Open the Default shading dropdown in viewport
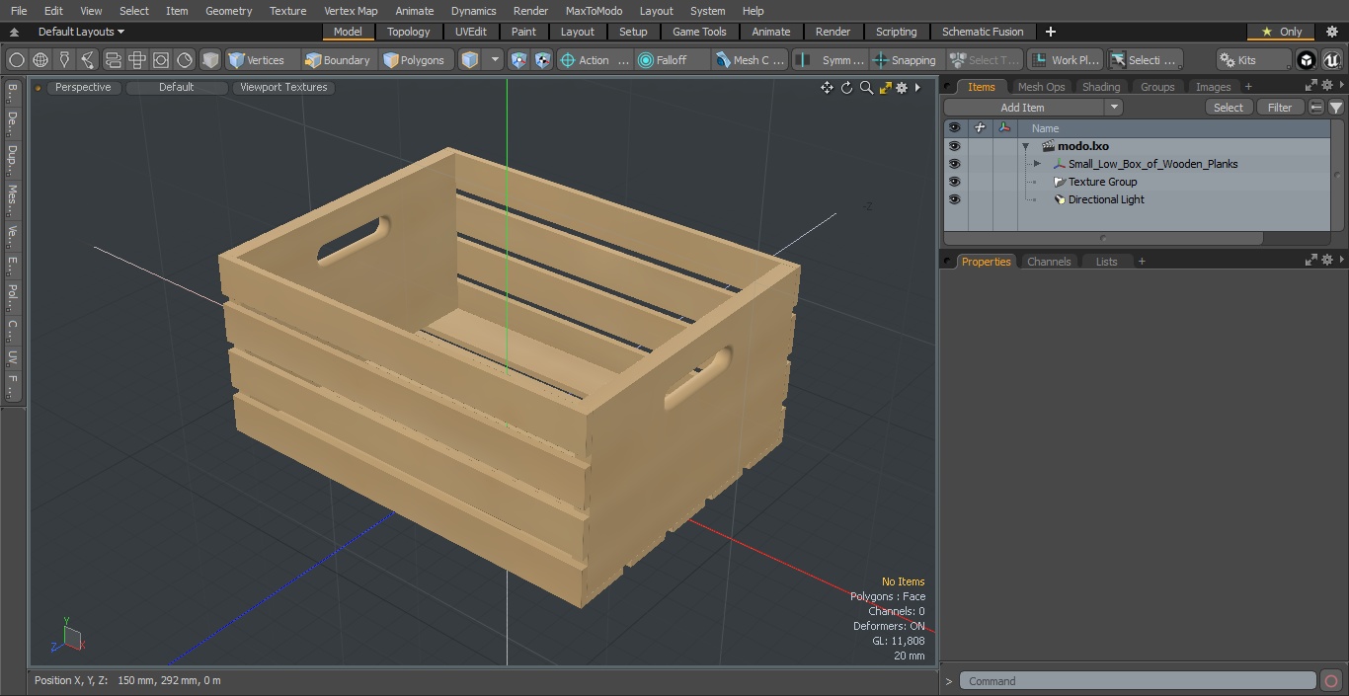This screenshot has width=1349, height=696. pyautogui.click(x=176, y=88)
